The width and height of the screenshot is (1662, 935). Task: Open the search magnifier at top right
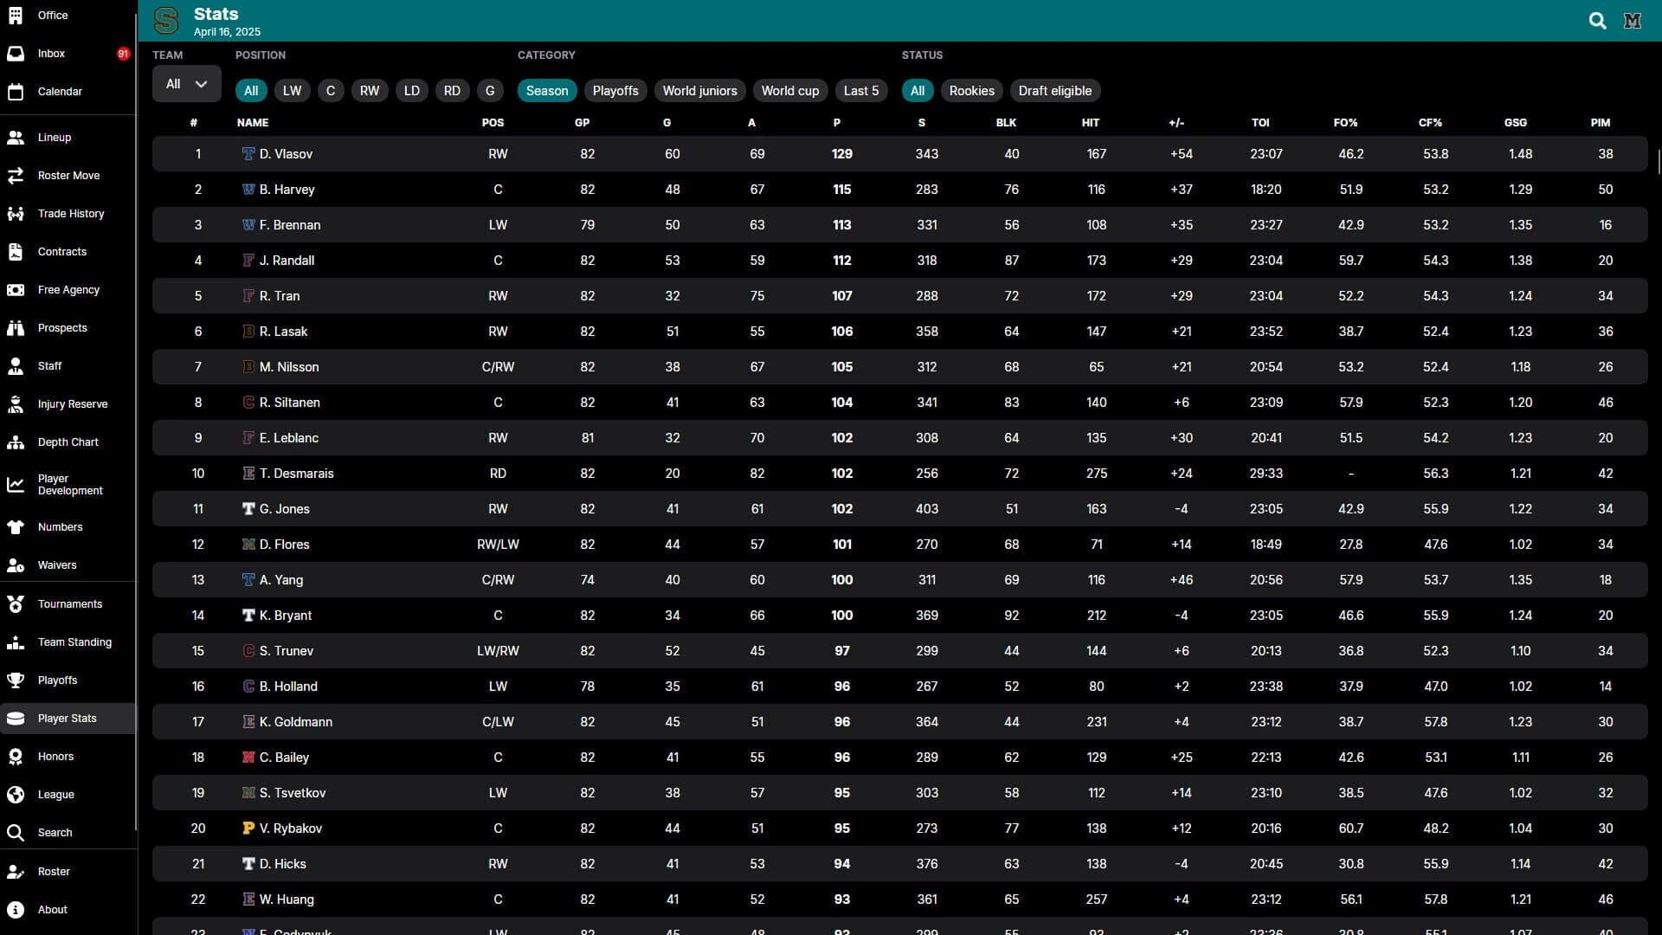pyautogui.click(x=1597, y=20)
